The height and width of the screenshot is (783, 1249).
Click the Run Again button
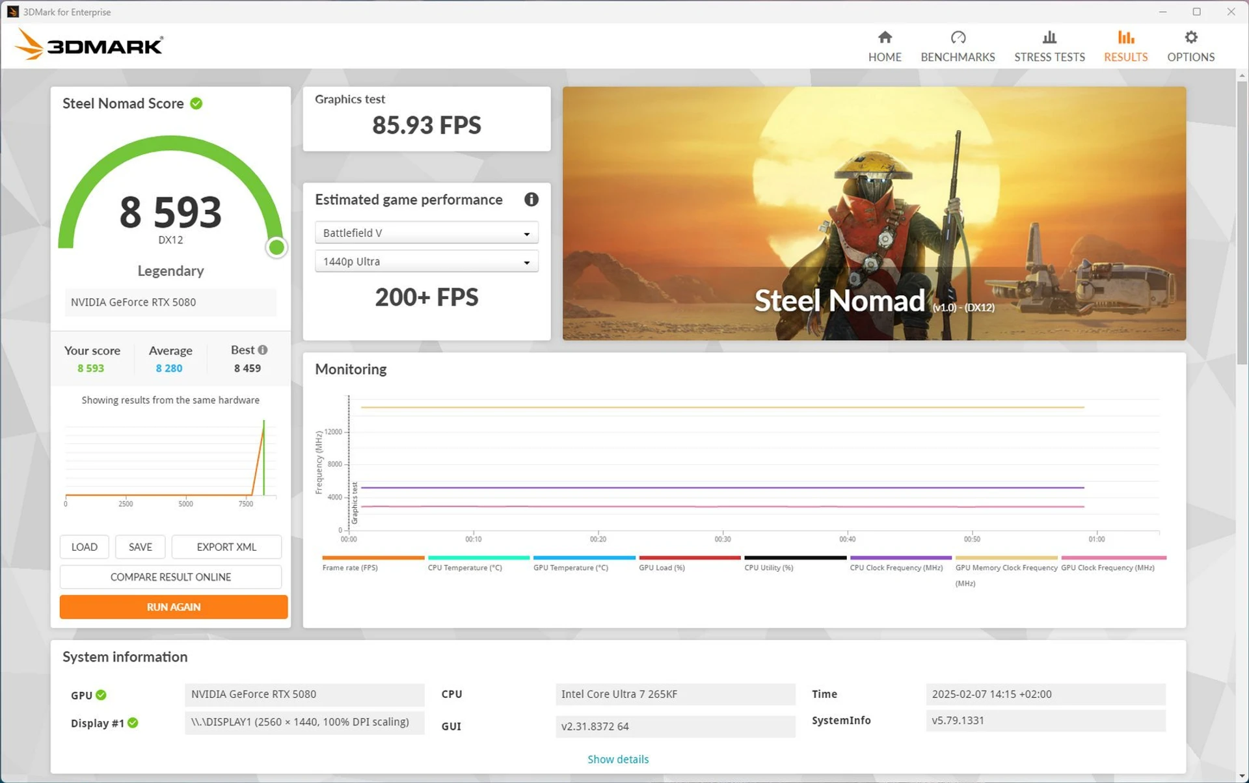click(x=173, y=607)
